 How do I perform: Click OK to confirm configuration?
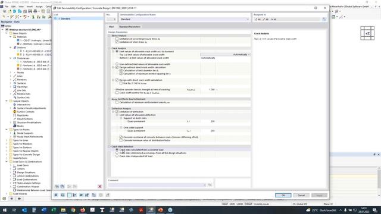click(283, 196)
